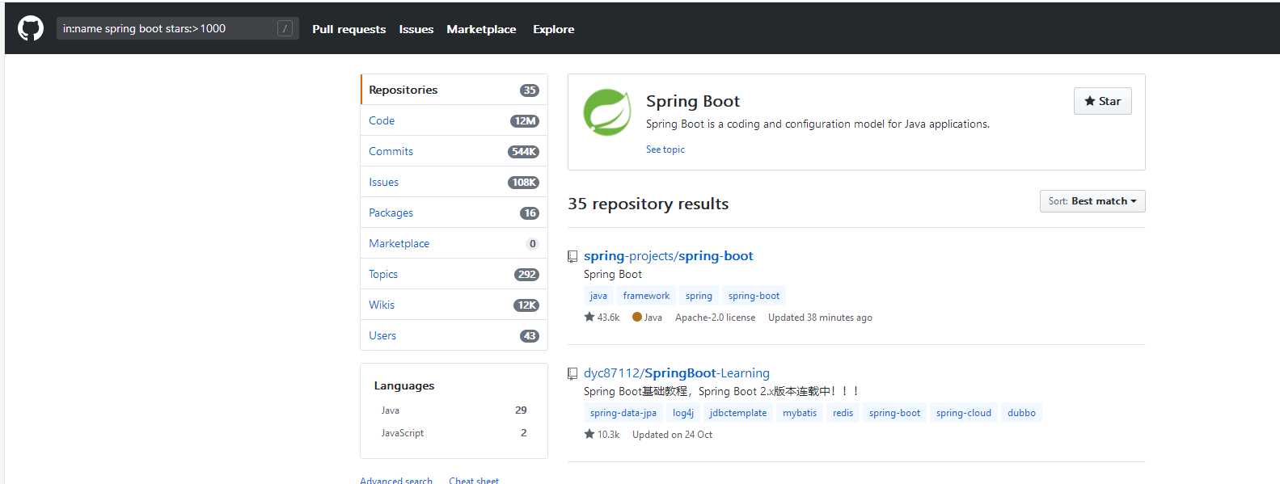The width and height of the screenshot is (1280, 484).
Task: Click star icon next to 10.3k
Action: point(589,434)
